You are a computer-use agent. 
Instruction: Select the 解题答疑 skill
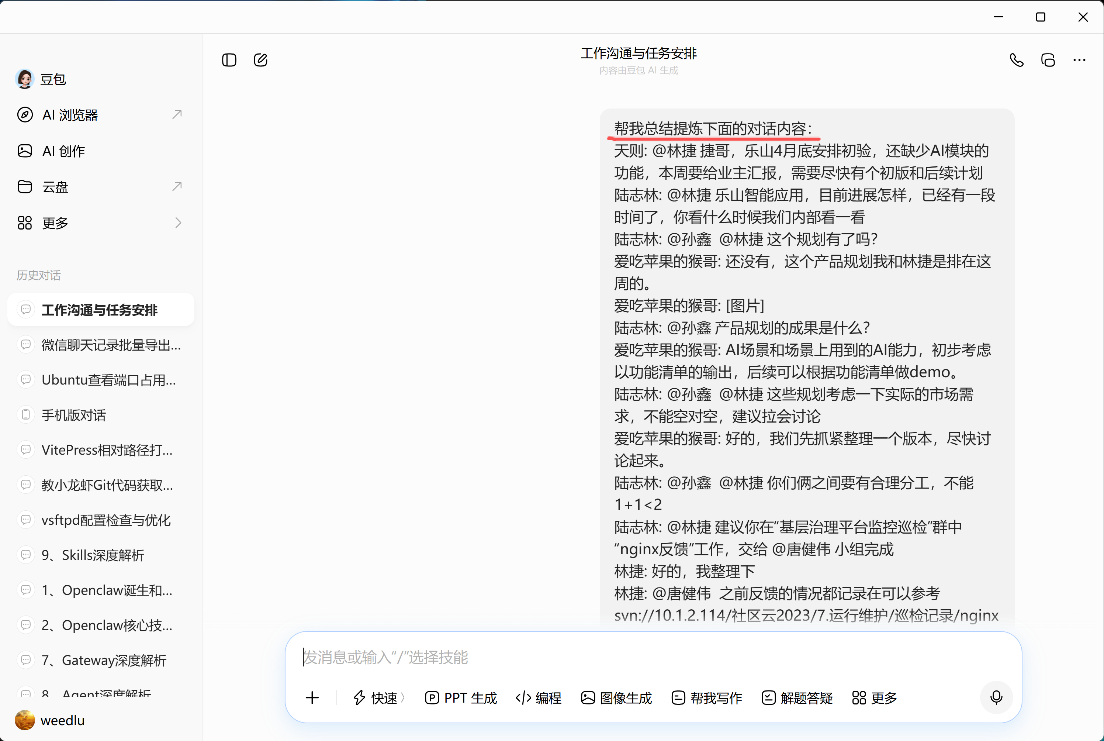(797, 697)
